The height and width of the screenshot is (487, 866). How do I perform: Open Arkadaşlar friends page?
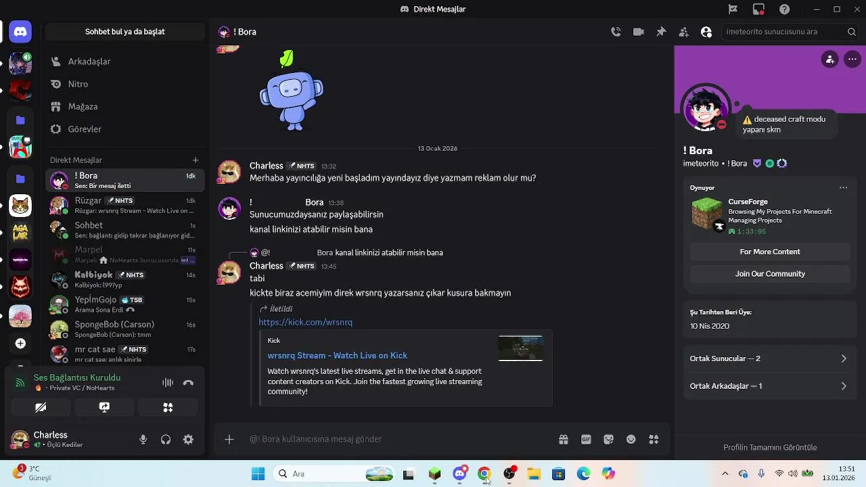click(x=125, y=62)
